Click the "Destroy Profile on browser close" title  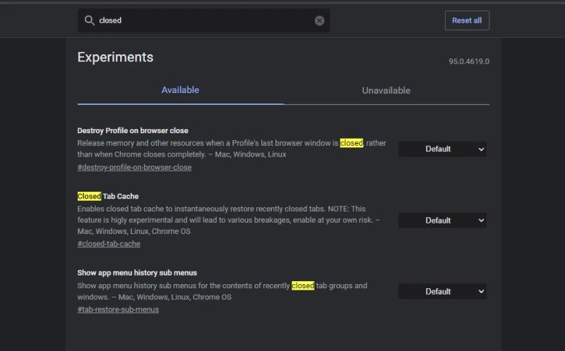133,130
